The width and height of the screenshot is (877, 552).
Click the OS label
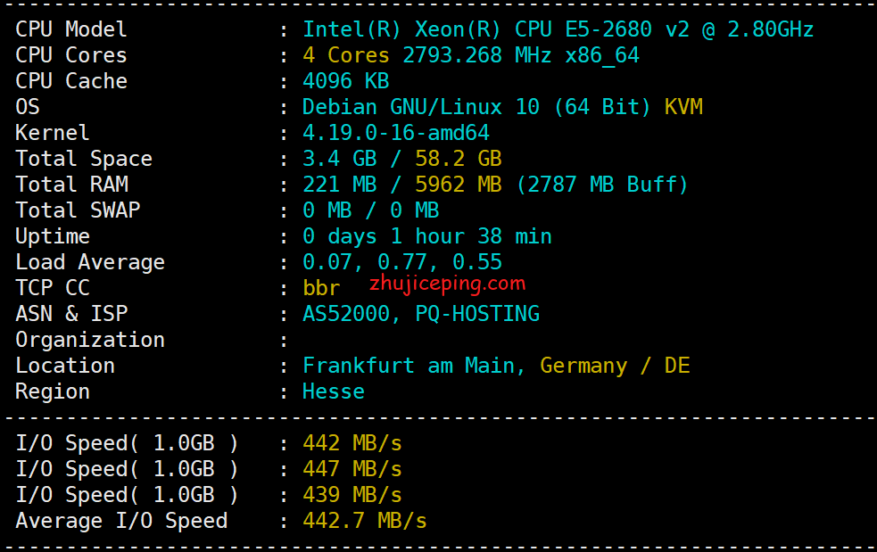28,107
